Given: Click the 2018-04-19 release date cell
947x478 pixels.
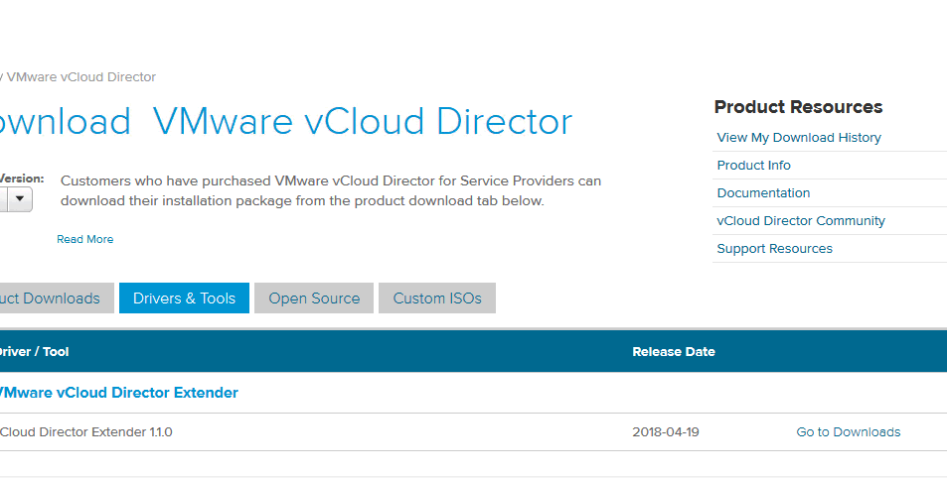Looking at the screenshot, I should pos(665,432).
